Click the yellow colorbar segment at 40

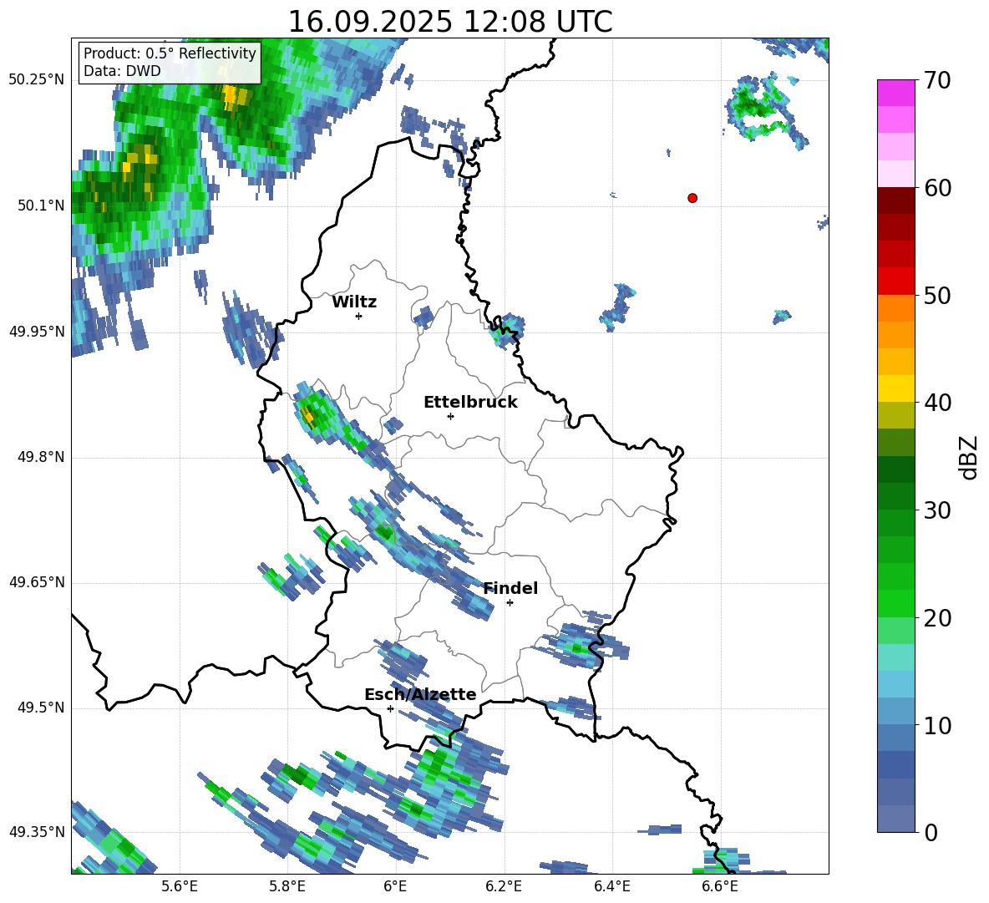tap(895, 388)
